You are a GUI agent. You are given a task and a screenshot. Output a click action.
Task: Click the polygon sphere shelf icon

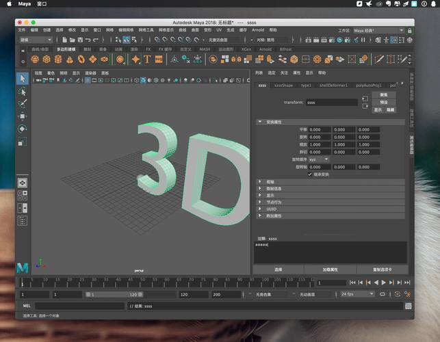tap(34, 60)
